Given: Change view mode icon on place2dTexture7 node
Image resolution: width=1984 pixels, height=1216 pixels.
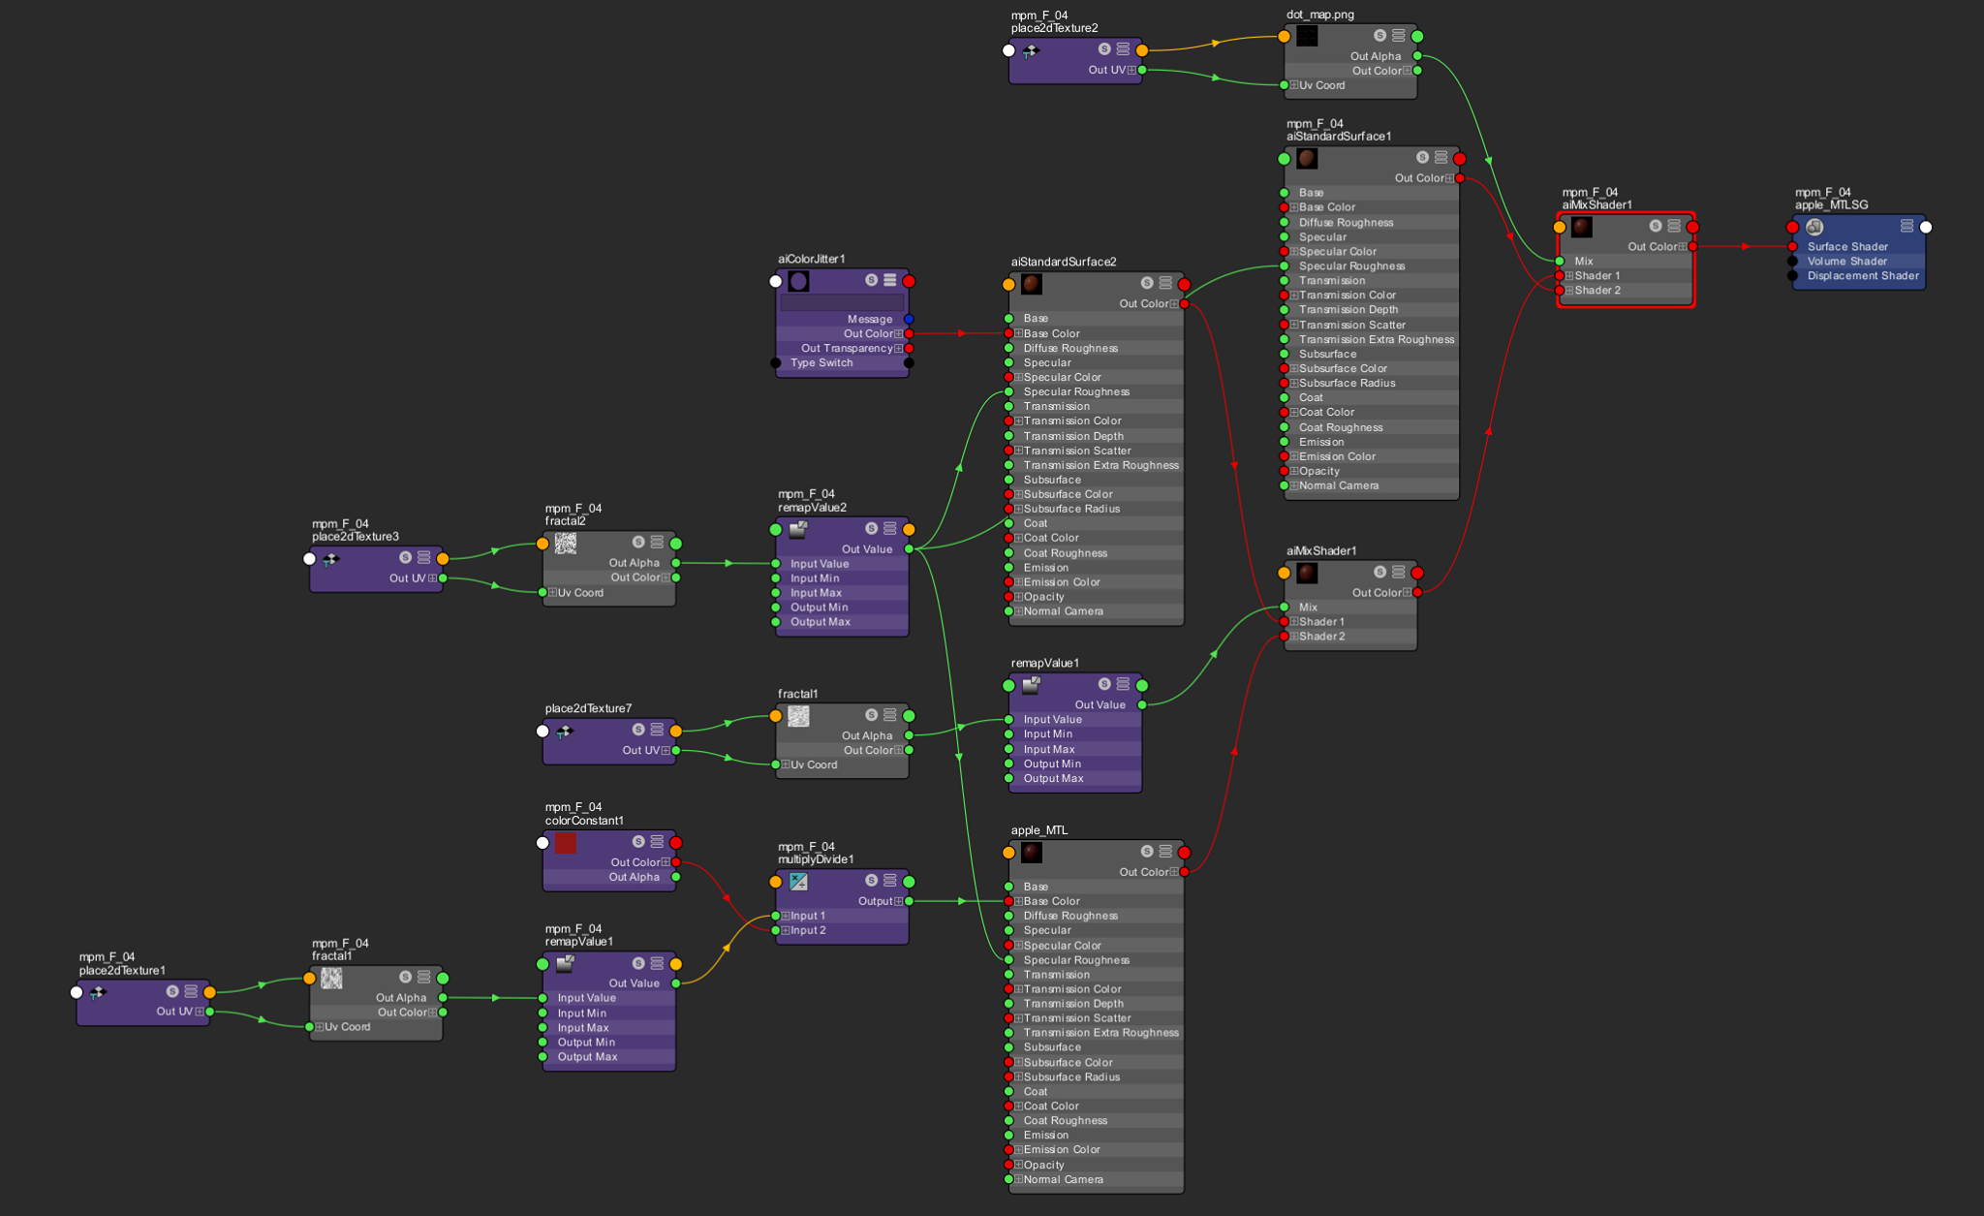Looking at the screenshot, I should 657,730.
